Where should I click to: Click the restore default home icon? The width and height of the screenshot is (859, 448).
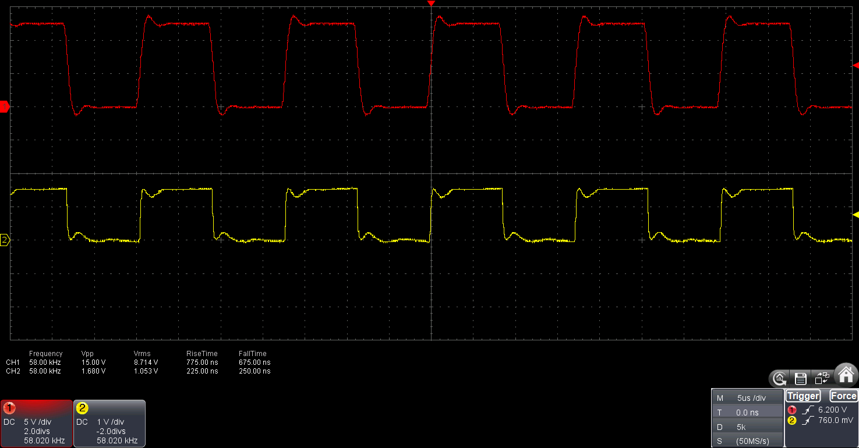click(780, 379)
